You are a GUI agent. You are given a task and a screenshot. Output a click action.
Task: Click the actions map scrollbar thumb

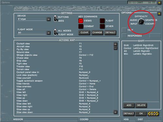(115, 48)
